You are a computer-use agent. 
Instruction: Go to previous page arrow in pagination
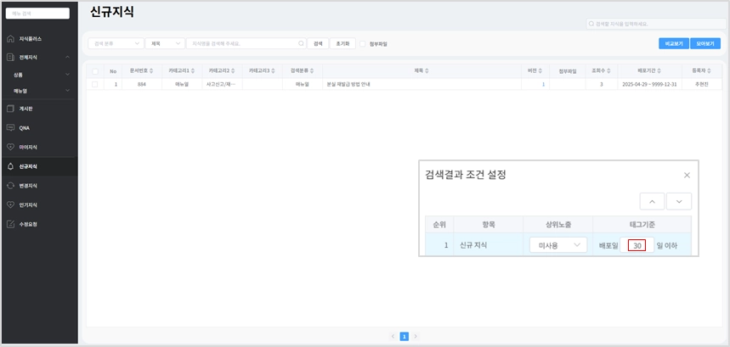(393, 336)
